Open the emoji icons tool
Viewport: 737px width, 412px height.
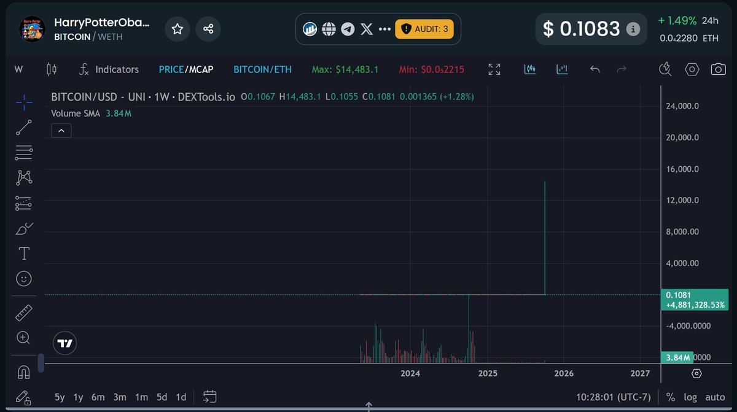(x=24, y=279)
